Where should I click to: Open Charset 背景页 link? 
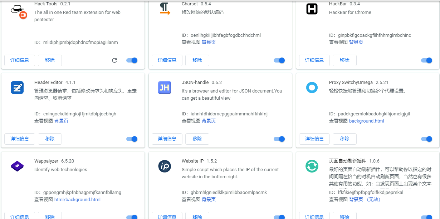coord(209,42)
